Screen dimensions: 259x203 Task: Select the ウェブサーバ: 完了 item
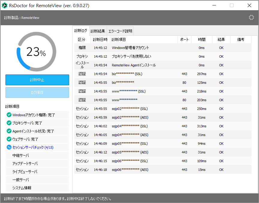click(37, 139)
